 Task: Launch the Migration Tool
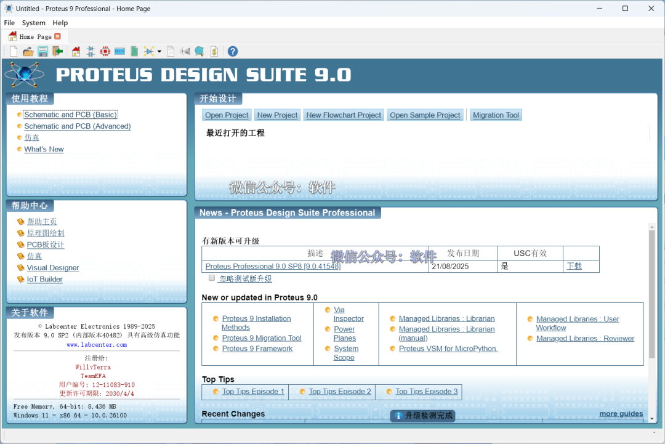tap(496, 115)
